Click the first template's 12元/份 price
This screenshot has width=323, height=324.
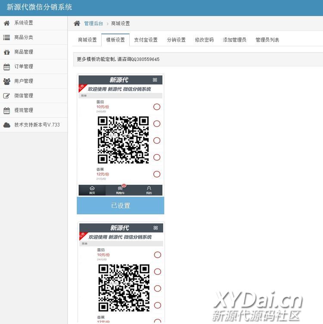pos(102,174)
